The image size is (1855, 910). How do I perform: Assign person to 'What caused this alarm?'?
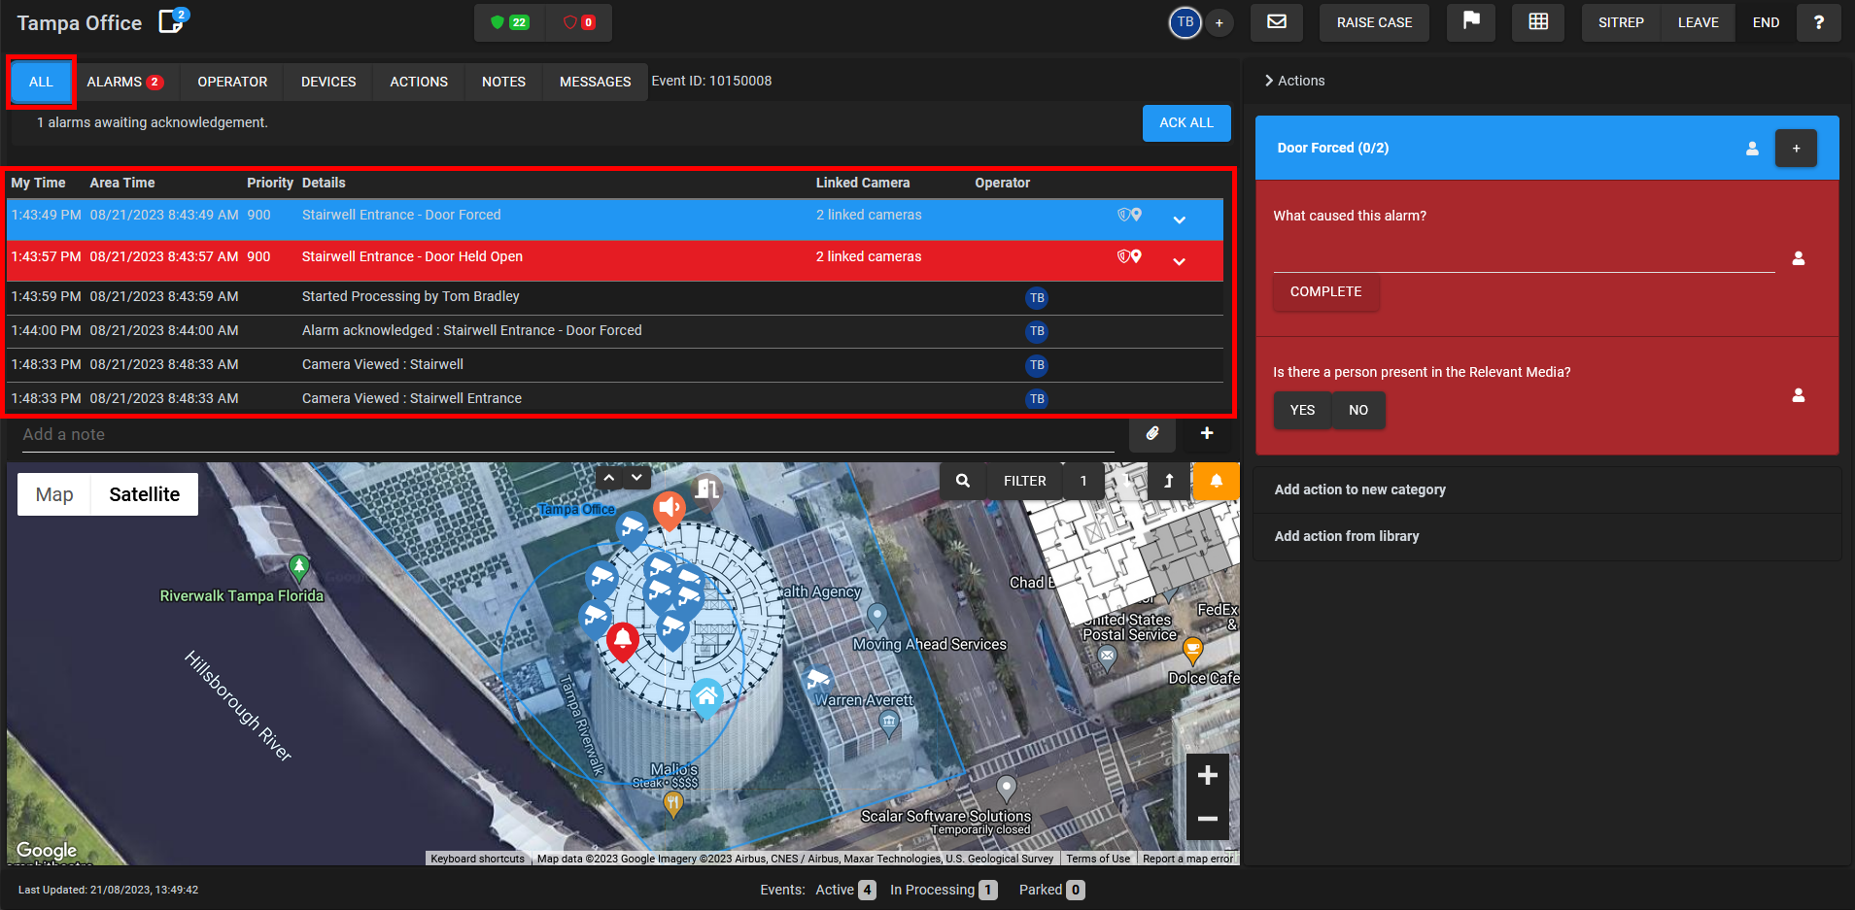click(x=1799, y=258)
